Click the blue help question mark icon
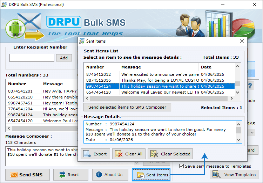The height and width of the screenshot is (183, 263). click(x=250, y=86)
